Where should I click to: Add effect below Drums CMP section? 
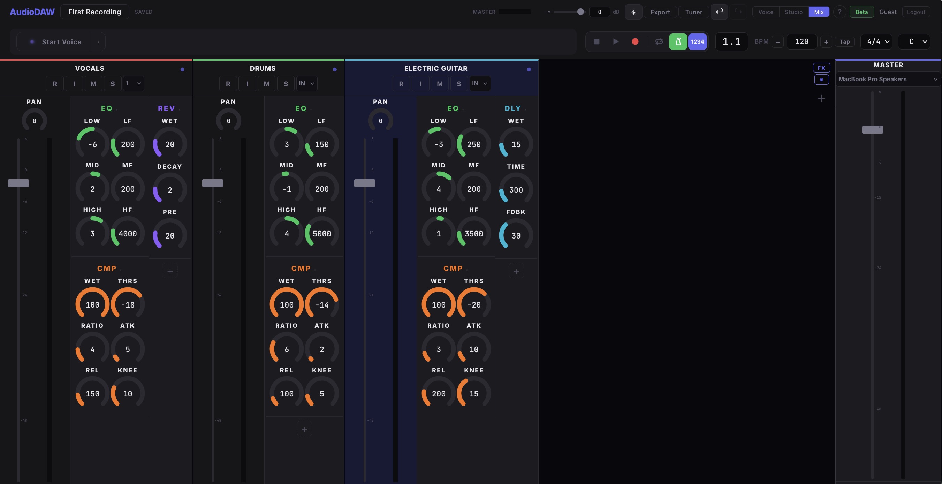click(304, 430)
